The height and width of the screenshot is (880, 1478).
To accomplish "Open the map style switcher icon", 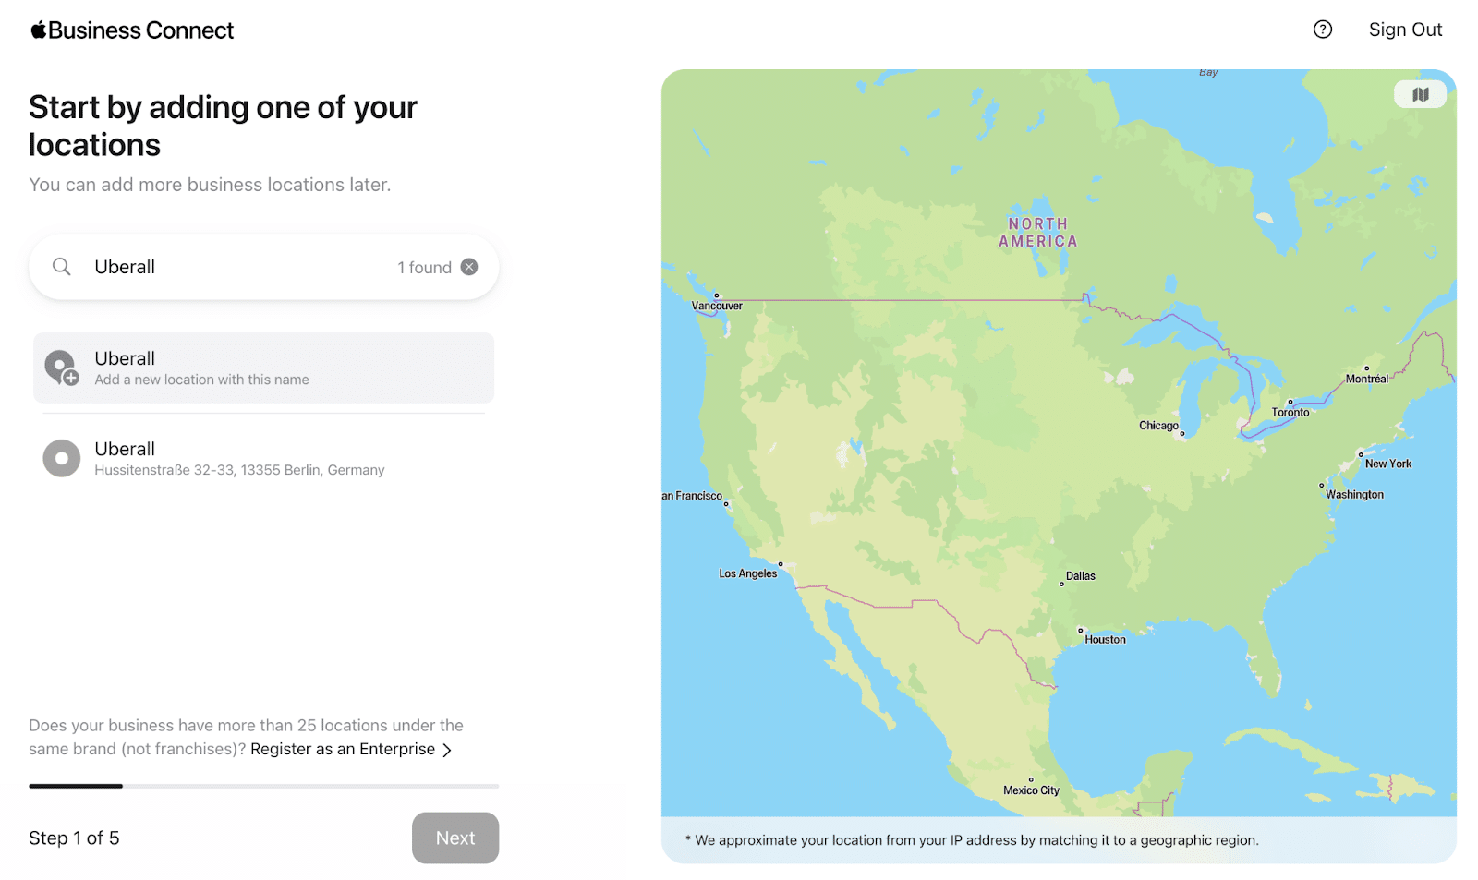I will click(x=1420, y=94).
